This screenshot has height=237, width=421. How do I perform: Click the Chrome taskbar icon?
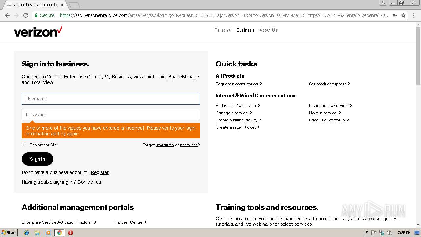tap(60, 233)
